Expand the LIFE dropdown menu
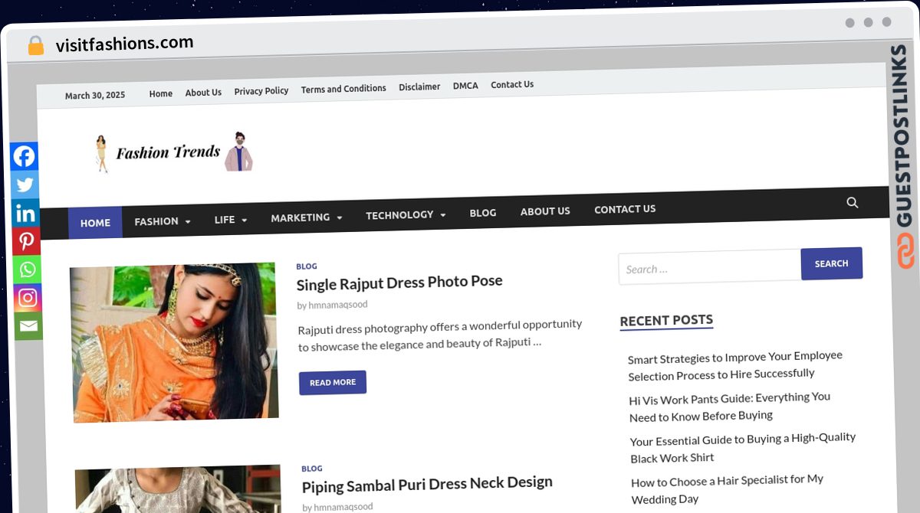The width and height of the screenshot is (920, 513). [231, 220]
